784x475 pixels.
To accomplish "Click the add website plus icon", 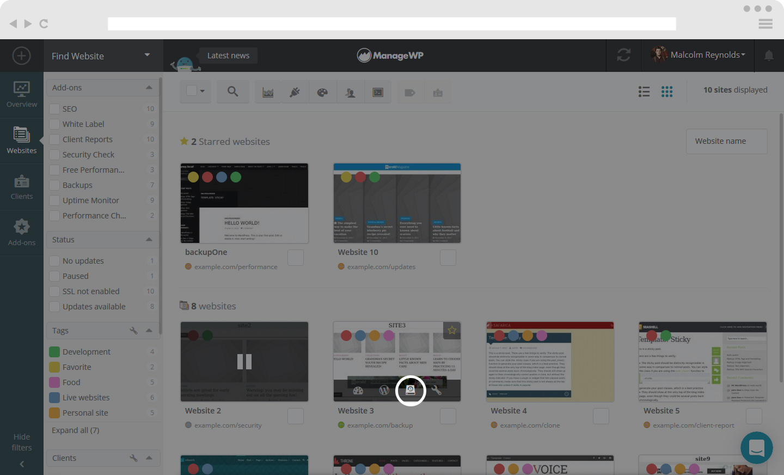I will [x=21, y=56].
